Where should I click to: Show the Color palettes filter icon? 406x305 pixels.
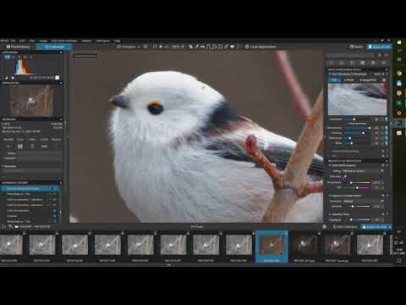tap(342, 63)
